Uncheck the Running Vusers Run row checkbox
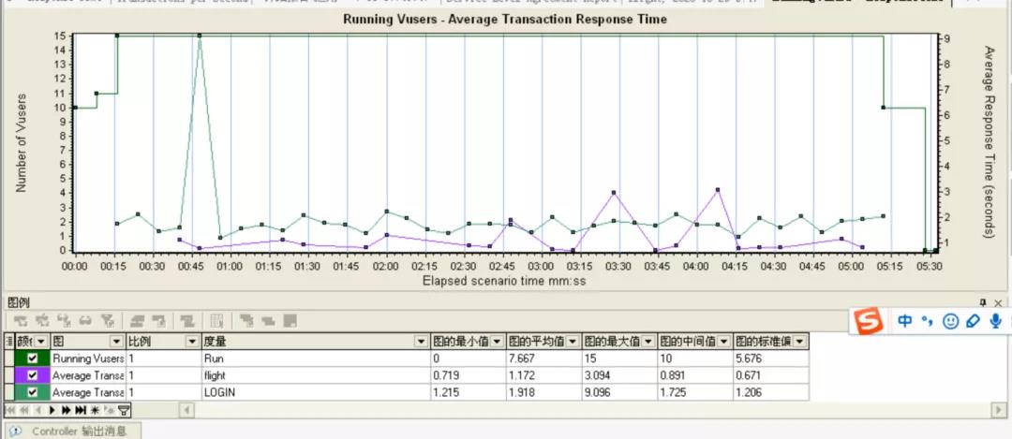1012x439 pixels. tap(33, 359)
